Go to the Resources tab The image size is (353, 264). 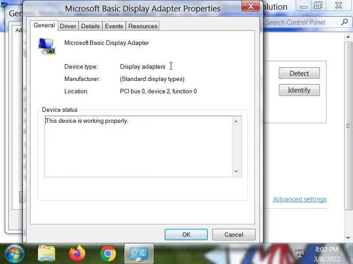(x=143, y=26)
